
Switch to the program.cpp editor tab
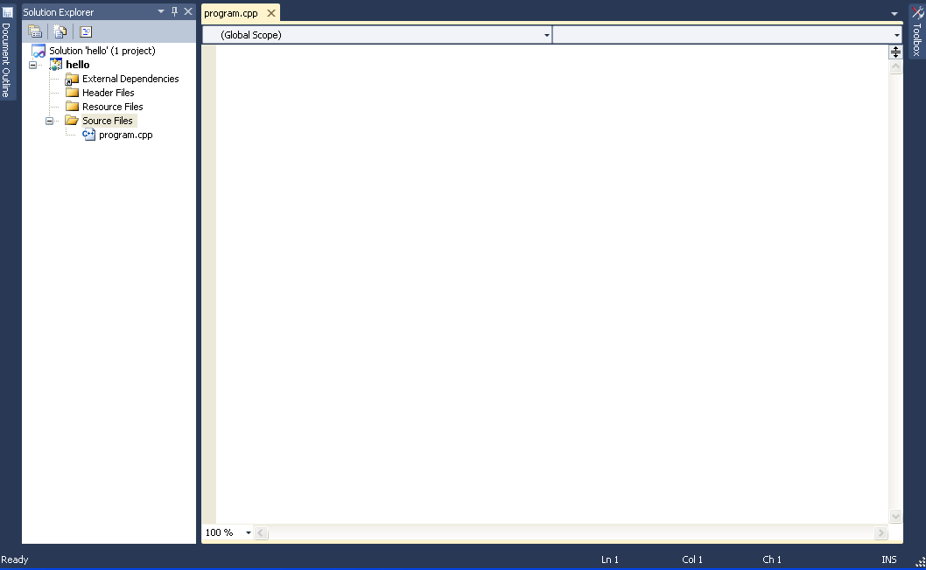click(x=231, y=13)
